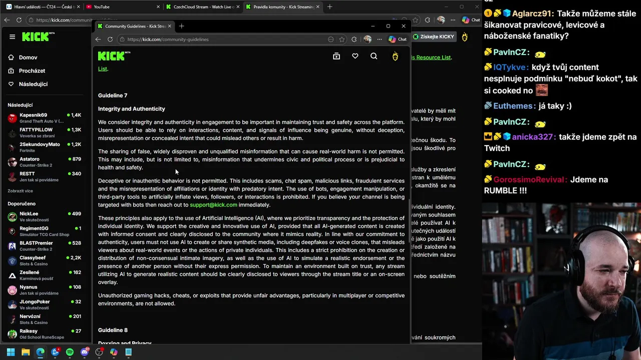641x360 pixels.
Task: Open Zesílené recommended channel
Action: (x=45, y=275)
